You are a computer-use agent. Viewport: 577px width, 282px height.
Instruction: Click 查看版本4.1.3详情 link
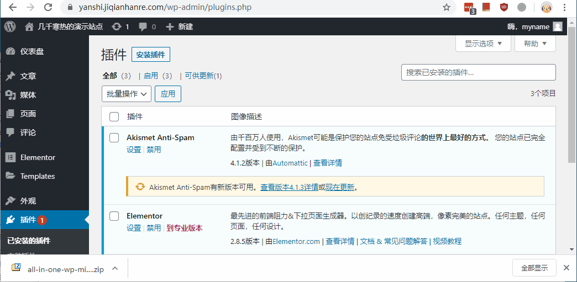(x=290, y=187)
